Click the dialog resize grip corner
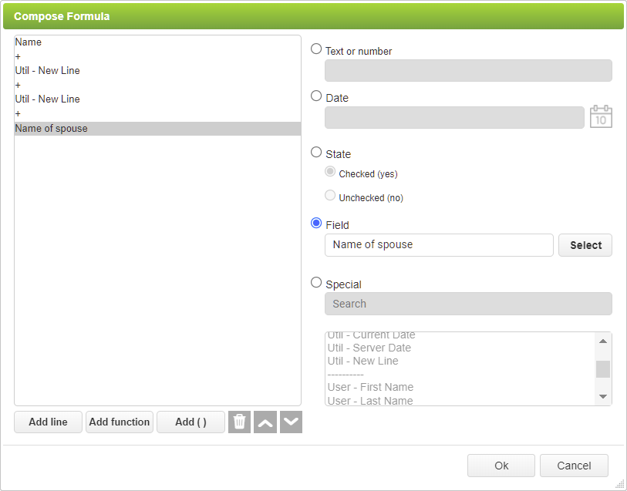 620,484
